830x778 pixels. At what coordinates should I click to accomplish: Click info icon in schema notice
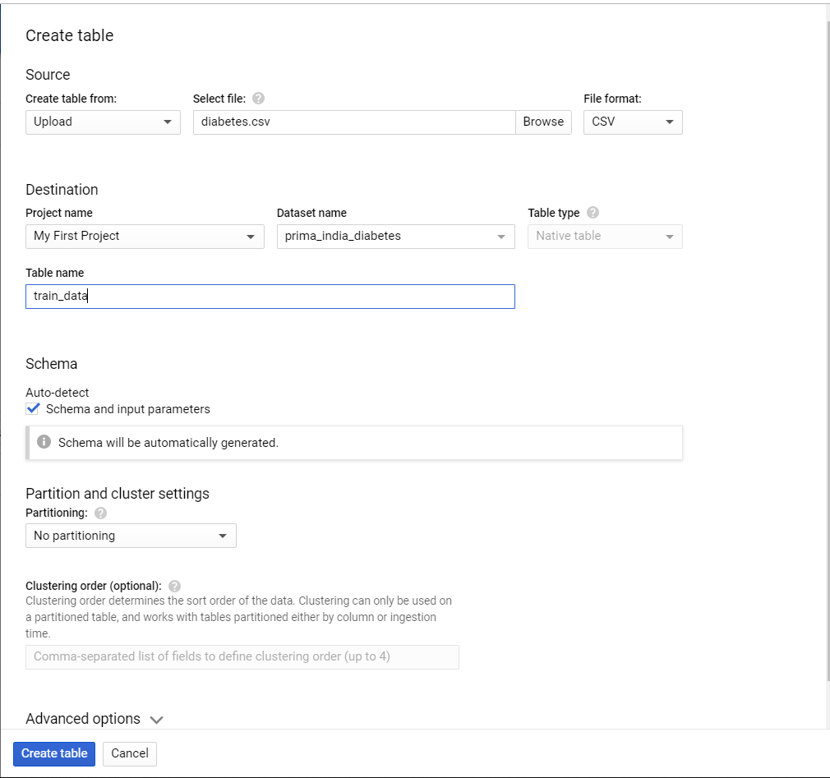44,442
